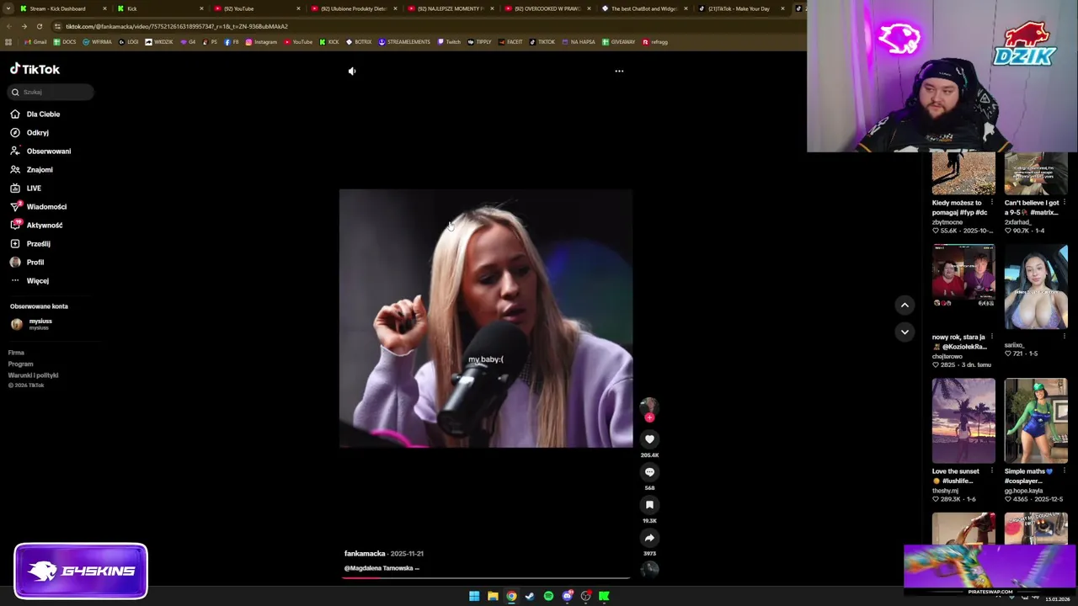This screenshot has width=1078, height=606.
Task: Open the 'Can't believe I got a 9-5' thumbnail
Action: 1036,174
